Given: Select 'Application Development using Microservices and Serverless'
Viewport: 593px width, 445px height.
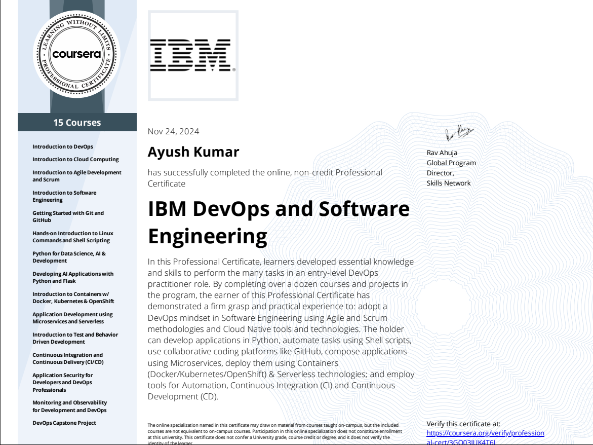Looking at the screenshot, I should click(72, 318).
